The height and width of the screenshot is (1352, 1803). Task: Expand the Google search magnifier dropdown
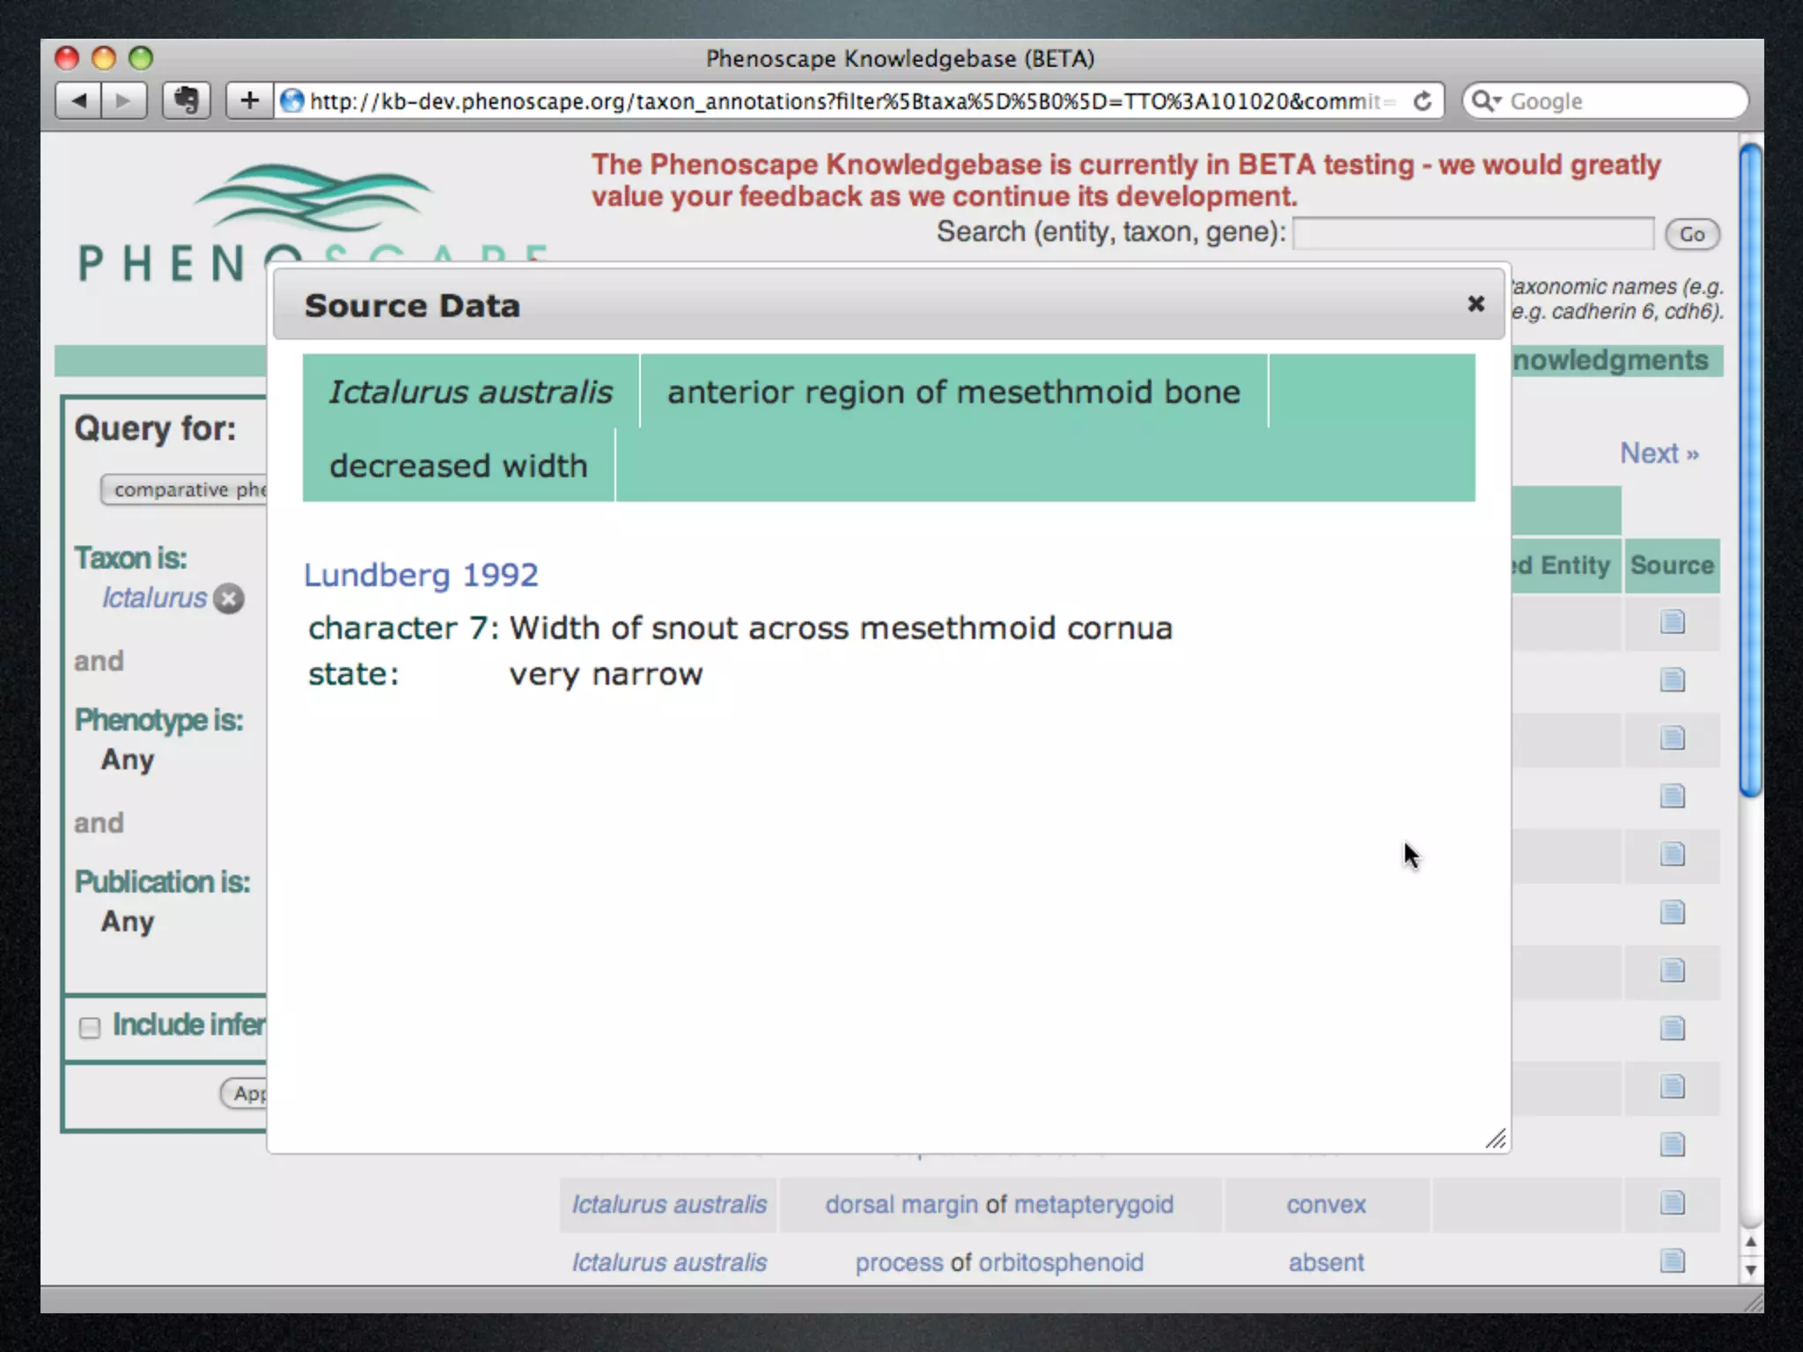pos(1486,101)
